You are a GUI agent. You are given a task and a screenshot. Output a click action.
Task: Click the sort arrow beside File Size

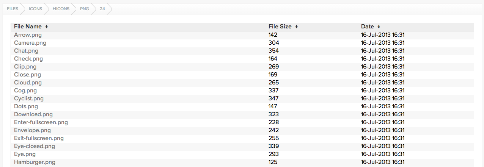click(x=296, y=27)
